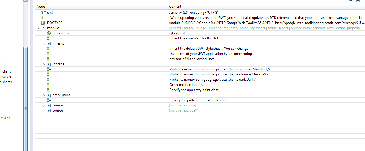Screen dimensions: 365x151
Task: Click the rename-to attribute icon
Action: click(x=49, y=33)
